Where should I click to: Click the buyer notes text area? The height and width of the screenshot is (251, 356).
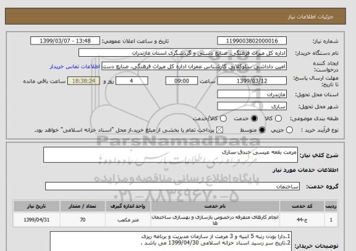[x=171, y=242]
